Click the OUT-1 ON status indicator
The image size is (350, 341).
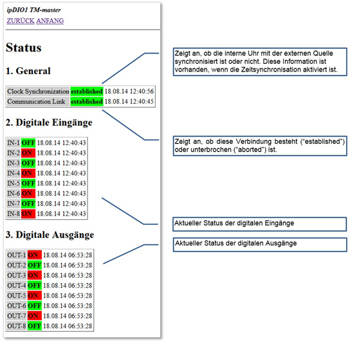coord(35,255)
